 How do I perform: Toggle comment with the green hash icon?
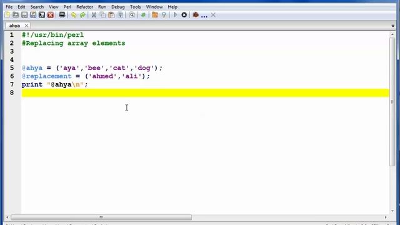143,15
